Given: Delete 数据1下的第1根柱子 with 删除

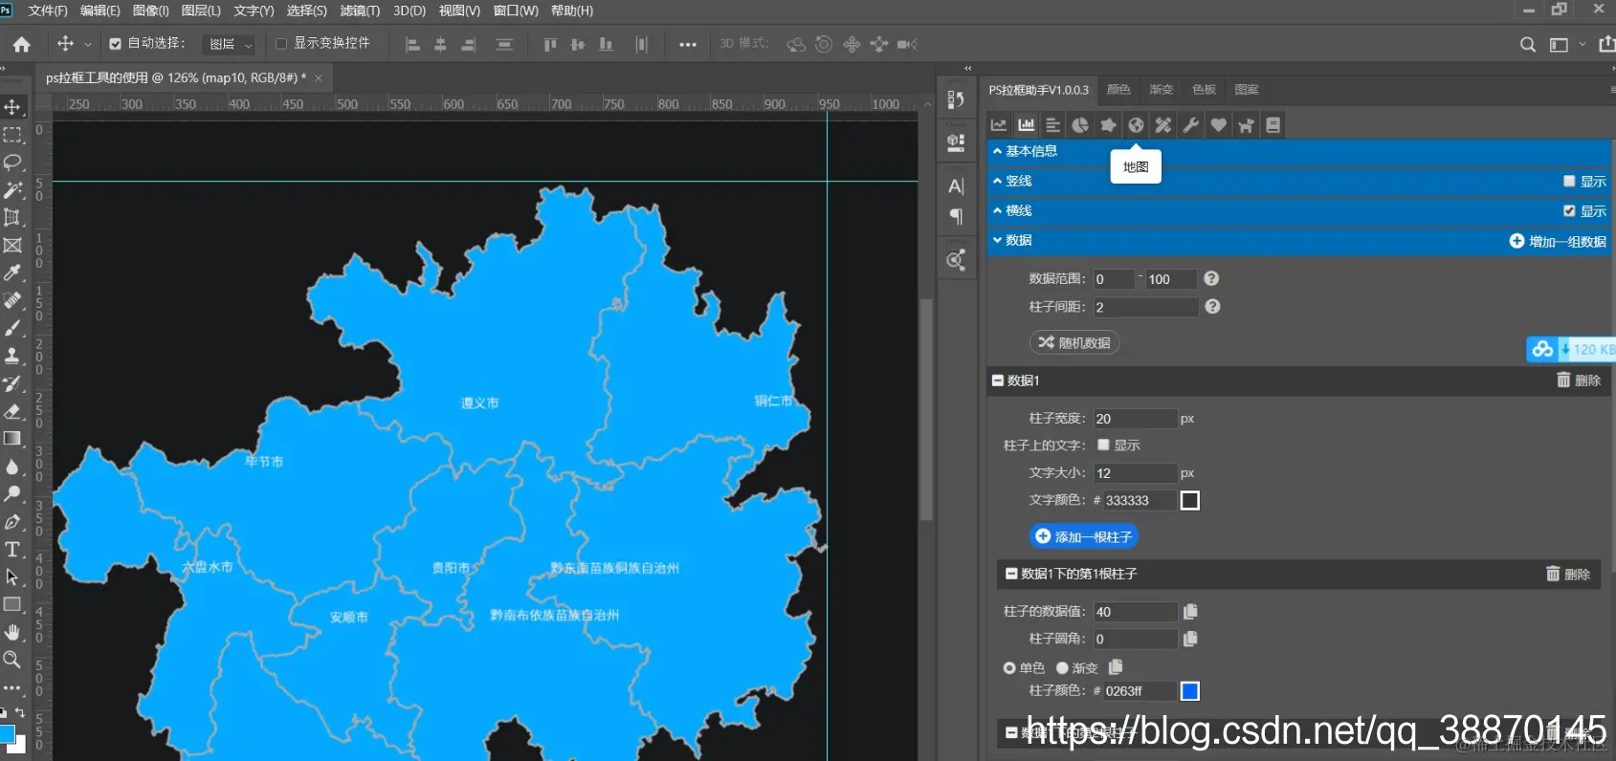Looking at the screenshot, I should pos(1568,574).
